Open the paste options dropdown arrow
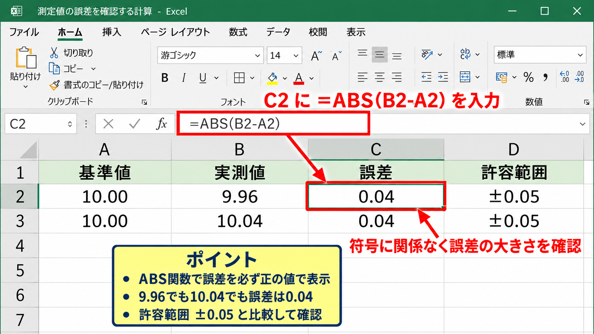This screenshot has height=334, width=594. coord(25,87)
